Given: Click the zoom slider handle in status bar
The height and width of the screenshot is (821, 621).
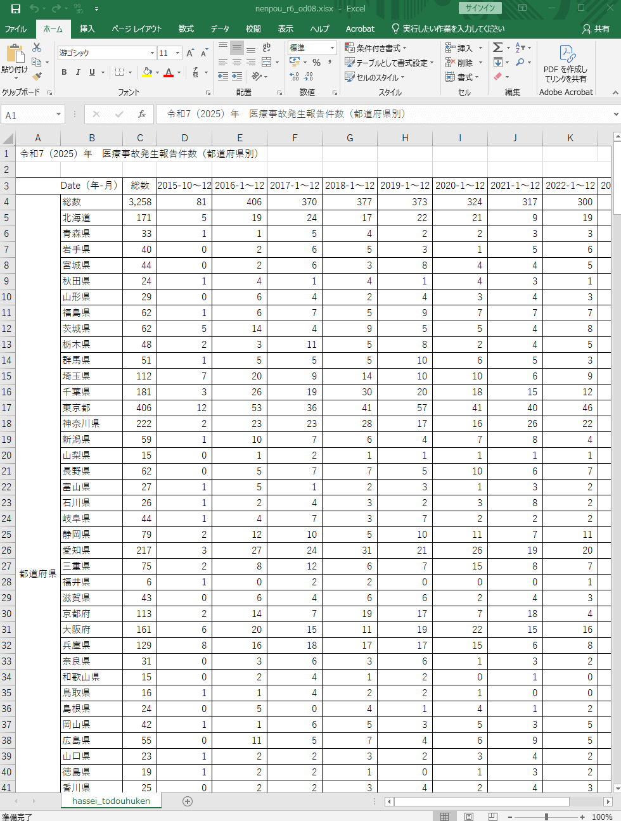Looking at the screenshot, I should [546, 817].
